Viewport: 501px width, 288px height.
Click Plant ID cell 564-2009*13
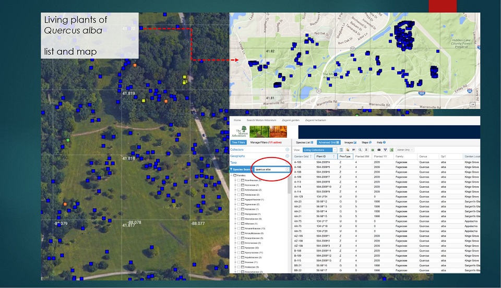pos(324,260)
